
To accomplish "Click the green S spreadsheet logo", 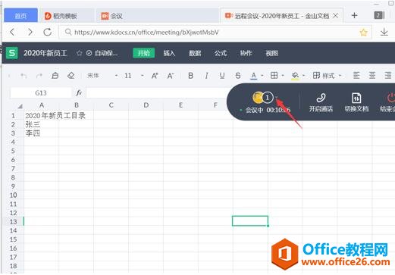I will [11, 53].
